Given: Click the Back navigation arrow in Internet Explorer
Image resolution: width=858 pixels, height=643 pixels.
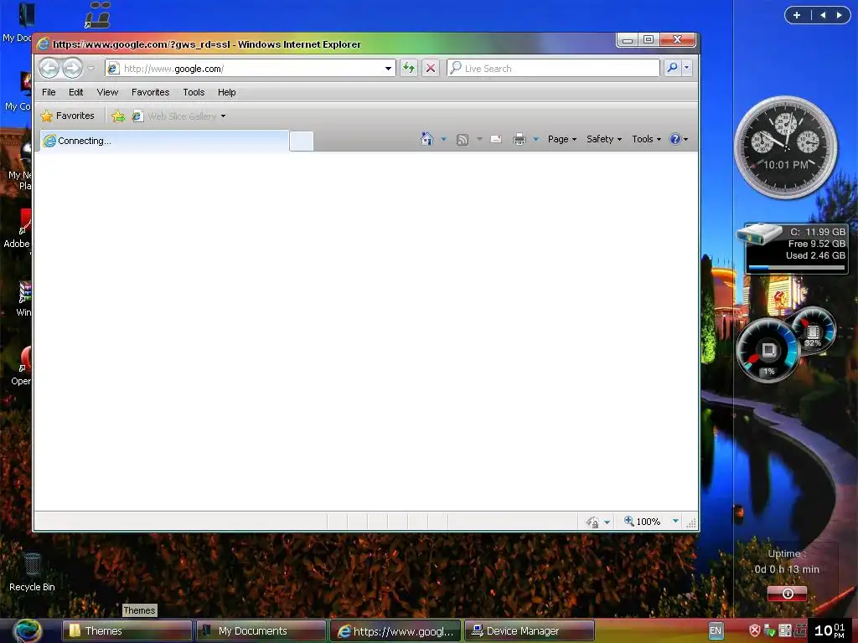Looking at the screenshot, I should [49, 69].
